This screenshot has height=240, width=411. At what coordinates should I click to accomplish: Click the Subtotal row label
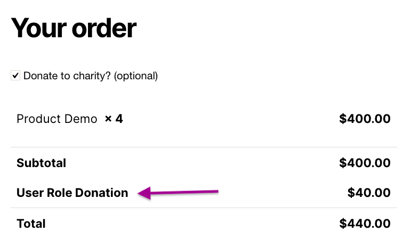(42, 163)
